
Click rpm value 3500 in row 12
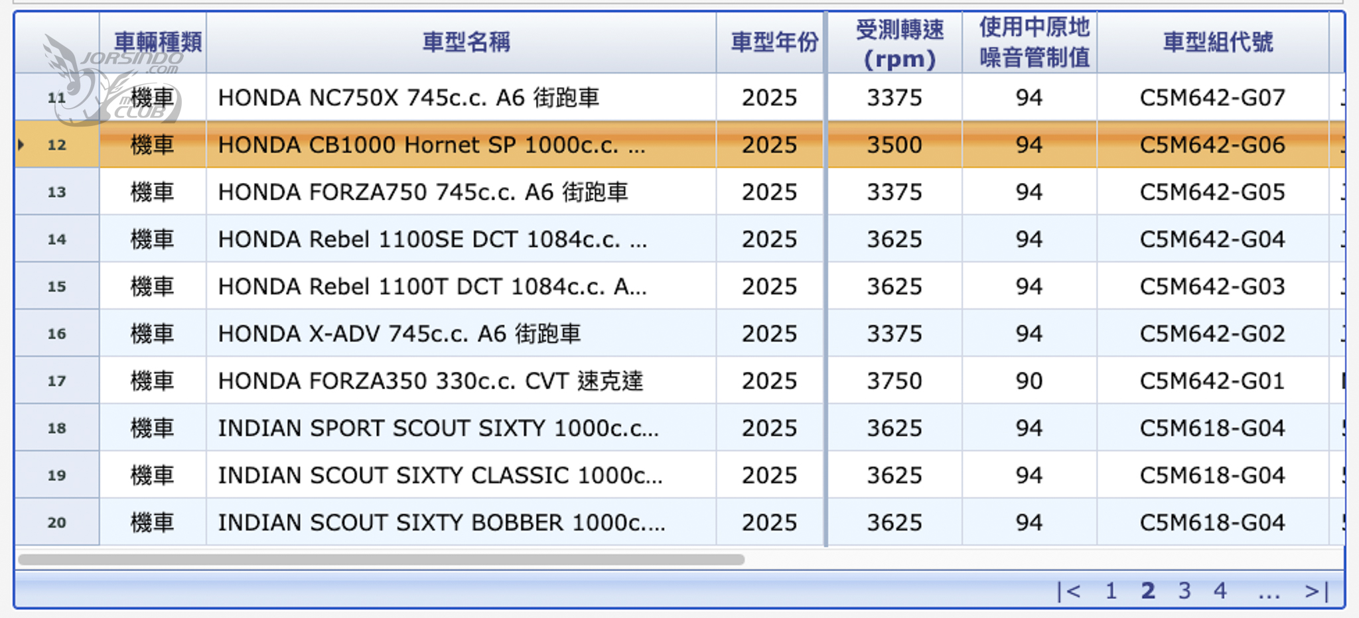coord(894,145)
